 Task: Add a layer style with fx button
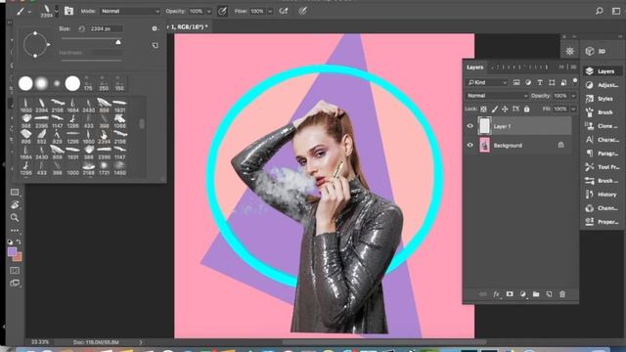point(496,294)
